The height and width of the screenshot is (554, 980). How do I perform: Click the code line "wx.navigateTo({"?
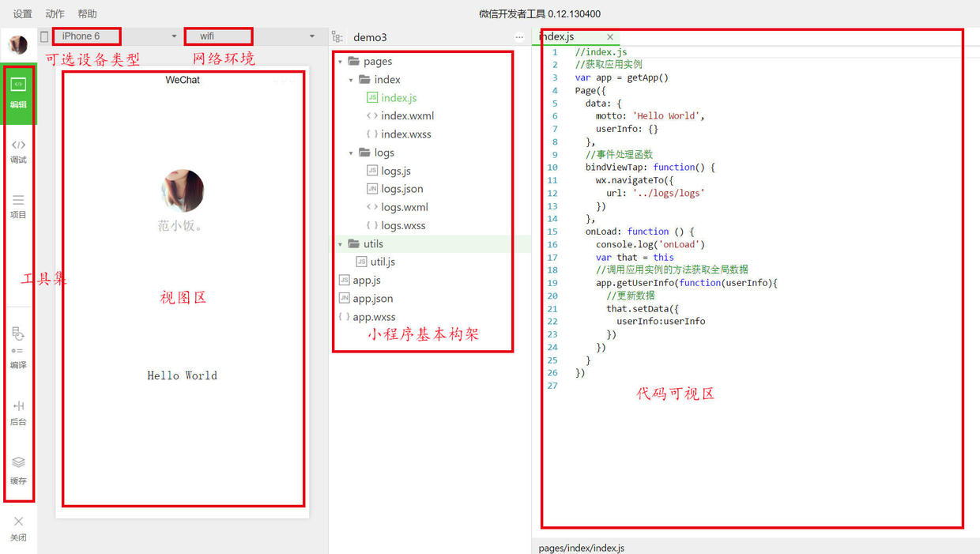coord(635,180)
